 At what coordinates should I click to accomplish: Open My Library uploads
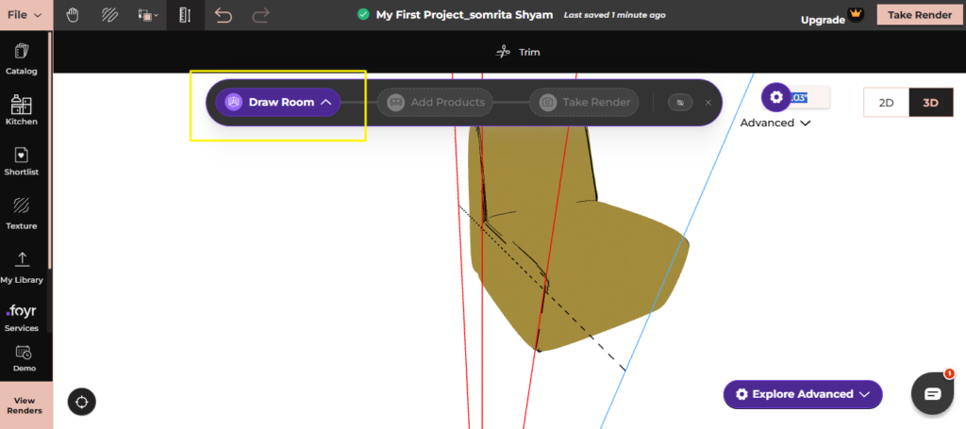[x=22, y=268]
